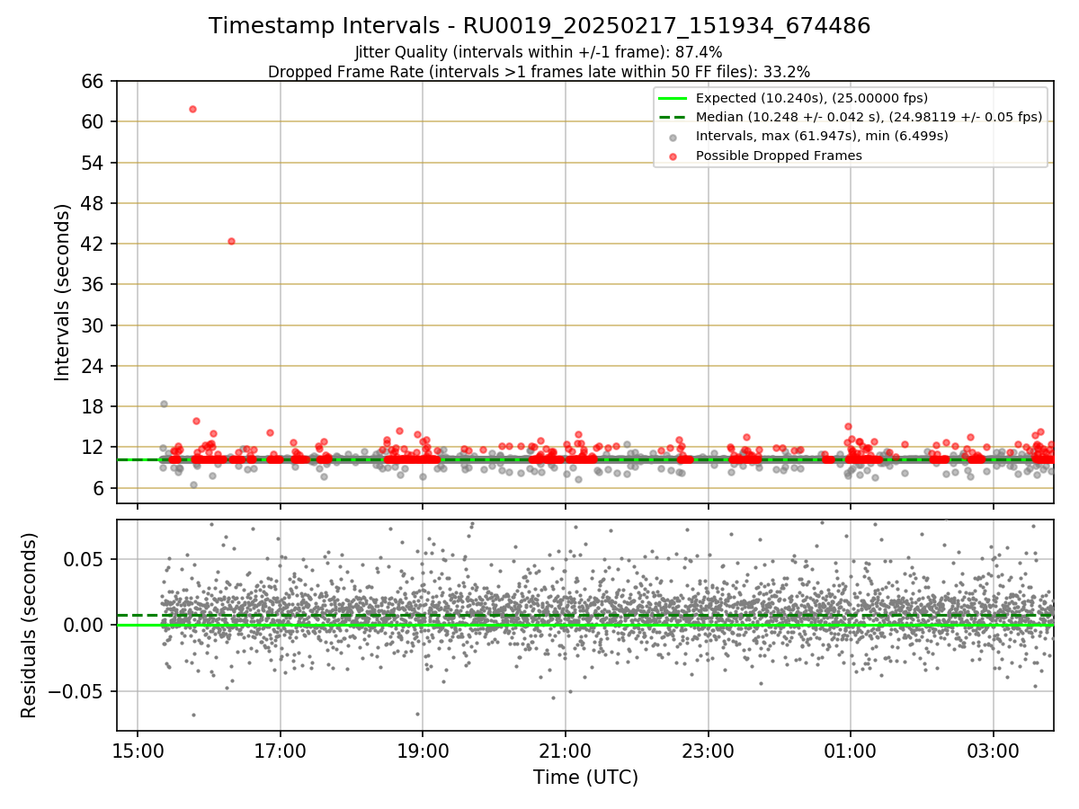
Task: Click the '15:00' time tick label
Action: [x=138, y=750]
